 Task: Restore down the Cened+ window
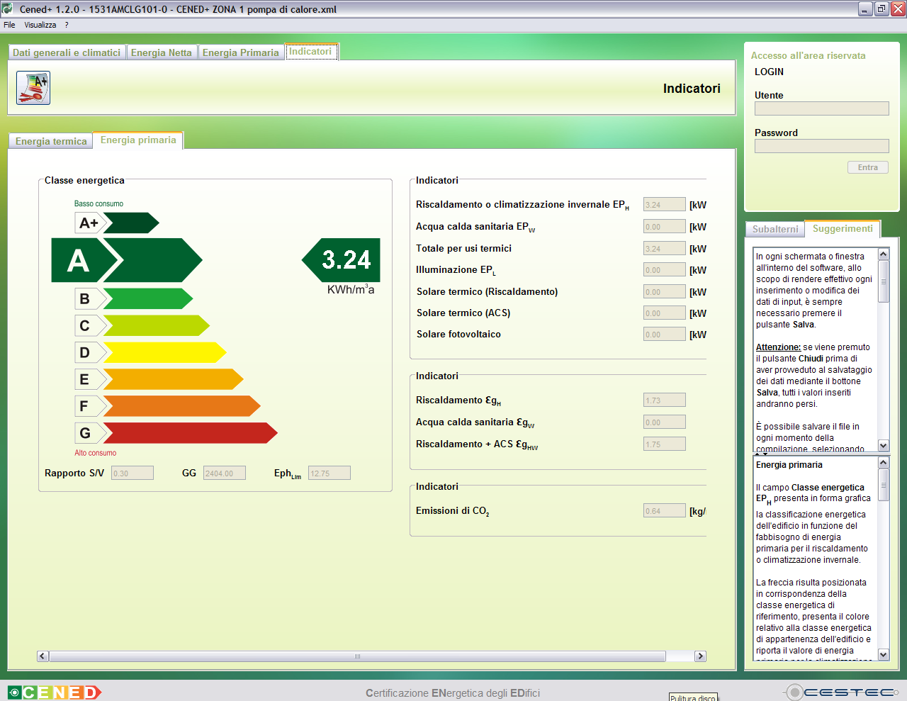pyautogui.click(x=881, y=9)
